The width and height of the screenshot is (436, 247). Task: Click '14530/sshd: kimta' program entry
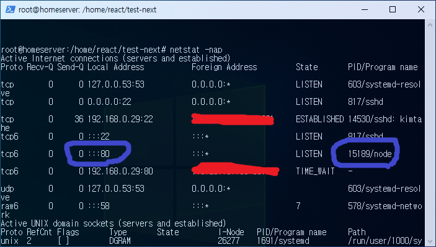pos(385,119)
